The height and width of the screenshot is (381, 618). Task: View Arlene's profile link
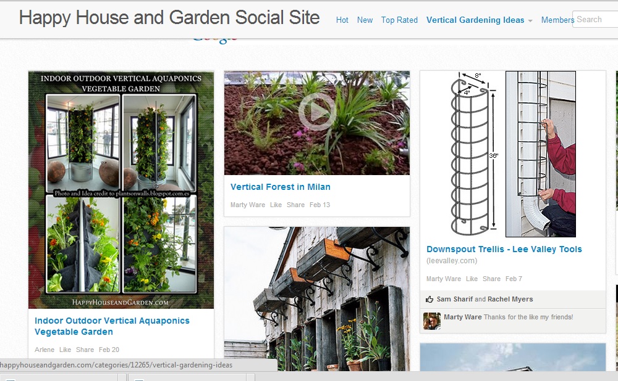click(x=44, y=350)
